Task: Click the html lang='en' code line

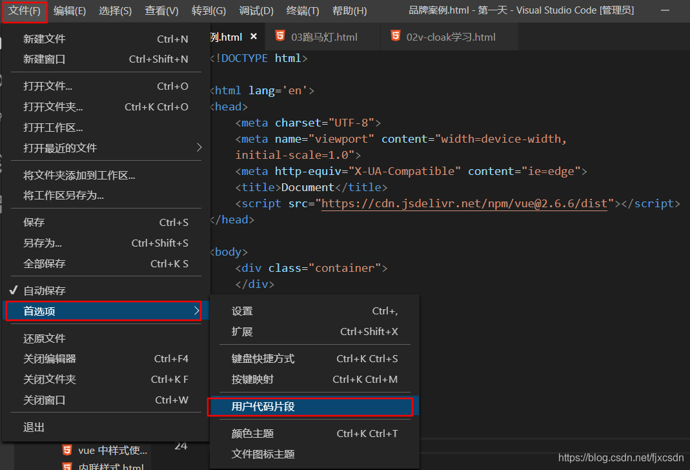Action: (263, 90)
